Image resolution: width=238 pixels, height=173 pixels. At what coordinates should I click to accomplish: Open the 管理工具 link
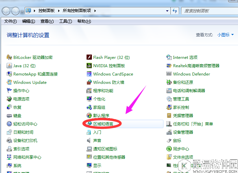pos(181,99)
